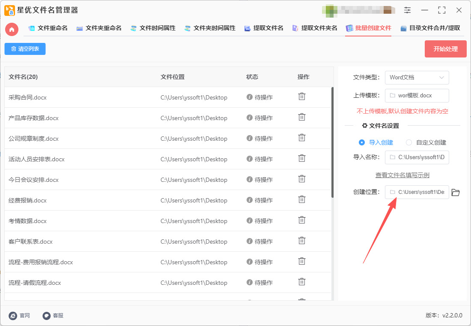Click trash icon for 公司规章制度.docx
The image size is (471, 326).
[x=302, y=138]
